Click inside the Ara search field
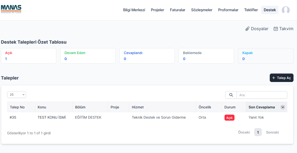The image size is (297, 153). click(x=262, y=95)
